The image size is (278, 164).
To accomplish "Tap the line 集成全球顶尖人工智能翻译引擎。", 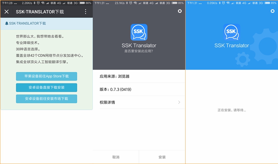I will click(42, 62).
